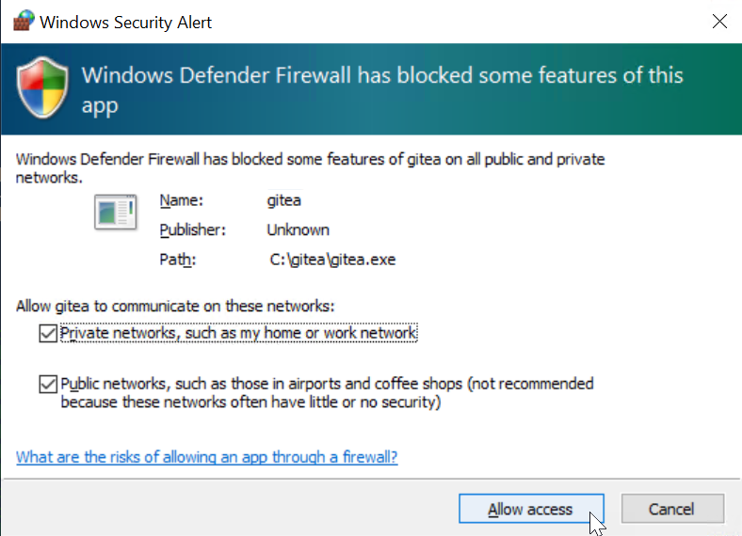Viewport: 742px width, 536px height.
Task: Click the Private networks label text
Action: (x=238, y=333)
